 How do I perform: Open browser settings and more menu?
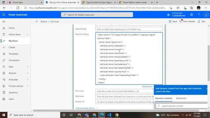tap(206, 8)
